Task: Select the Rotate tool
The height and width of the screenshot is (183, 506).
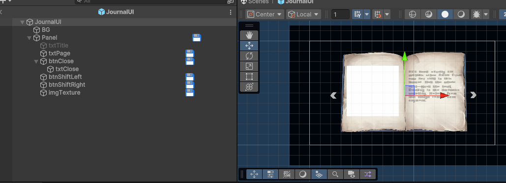Action: point(249,56)
